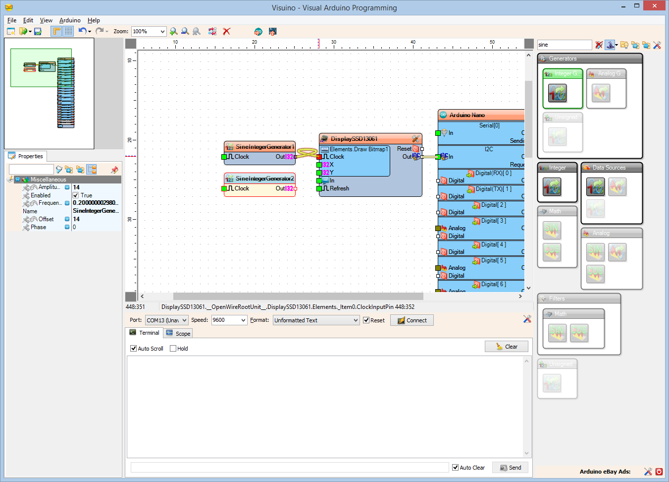The height and width of the screenshot is (482, 669).
Task: Clear the terminal output
Action: (506, 346)
